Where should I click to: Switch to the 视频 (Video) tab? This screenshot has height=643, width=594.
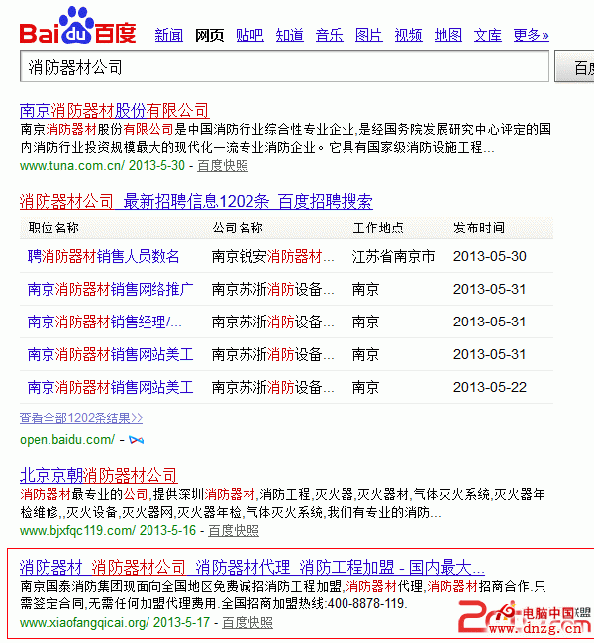click(x=408, y=36)
